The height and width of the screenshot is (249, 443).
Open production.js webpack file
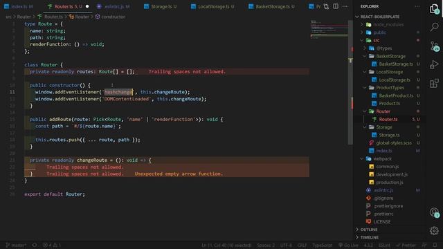coord(390,183)
